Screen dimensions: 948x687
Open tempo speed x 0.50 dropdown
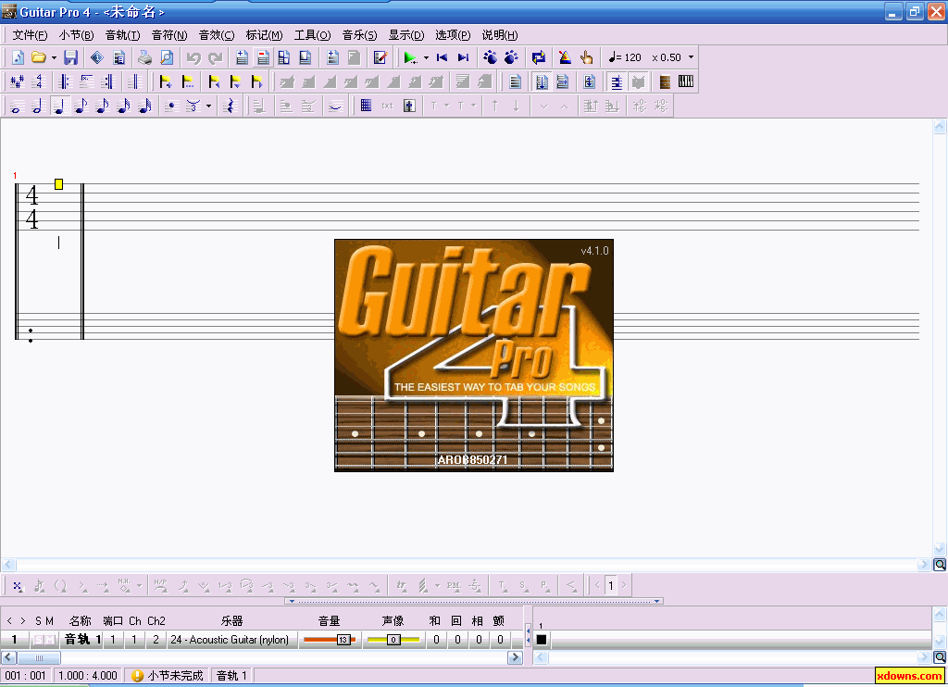[x=691, y=57]
